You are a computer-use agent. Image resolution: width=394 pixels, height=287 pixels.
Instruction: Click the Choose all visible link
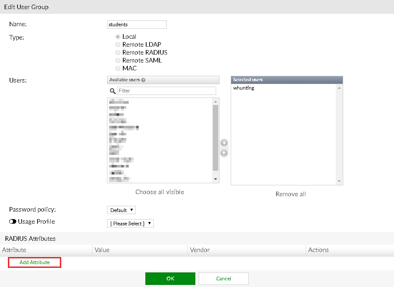[x=160, y=192]
